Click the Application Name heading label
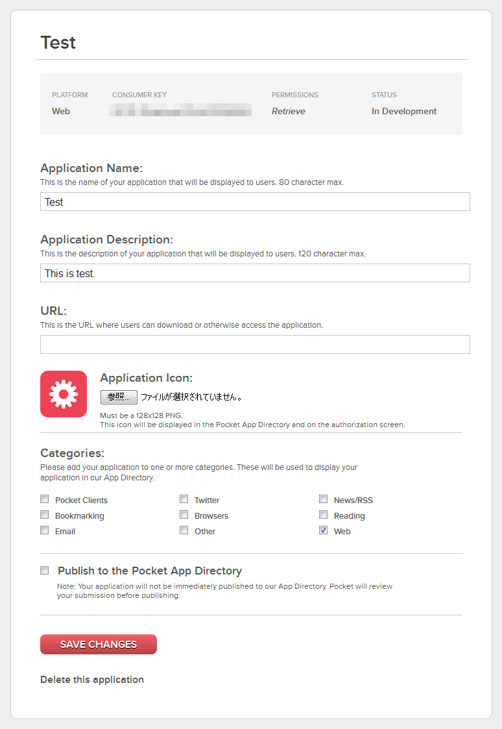This screenshot has height=729, width=502. (x=91, y=168)
